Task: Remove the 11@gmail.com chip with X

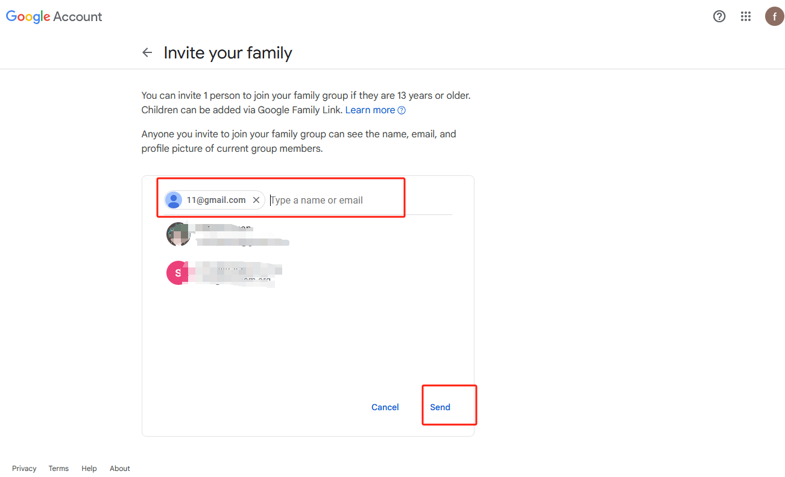Action: point(256,200)
